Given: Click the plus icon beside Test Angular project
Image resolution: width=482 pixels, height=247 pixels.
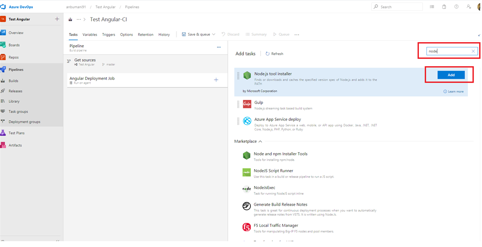Looking at the screenshot, I should tap(57, 19).
